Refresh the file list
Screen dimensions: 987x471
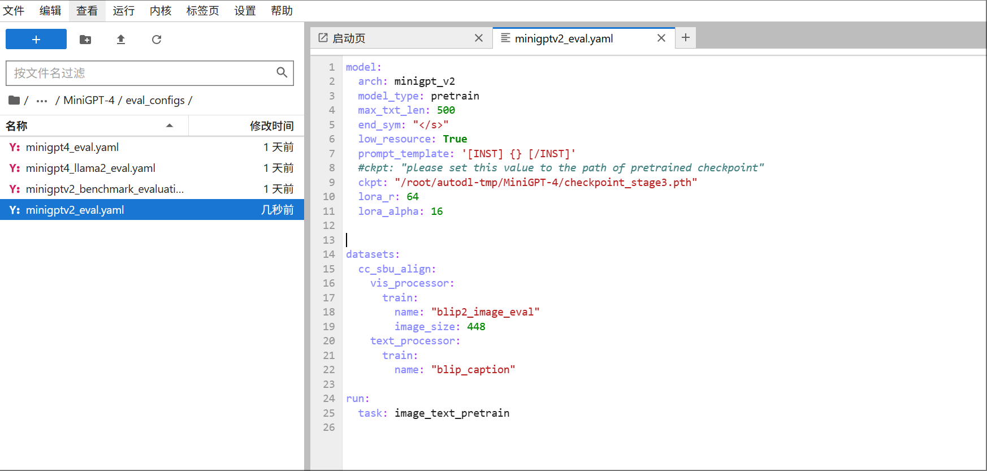click(157, 40)
